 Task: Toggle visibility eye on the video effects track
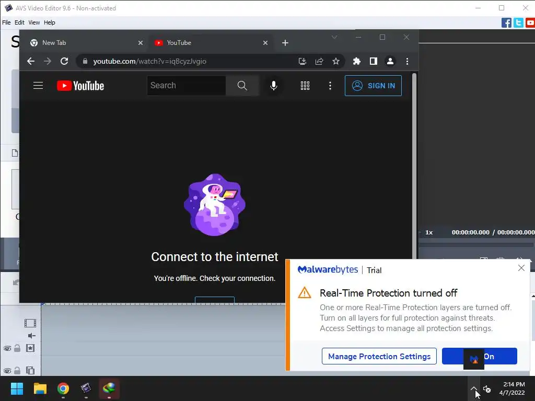click(x=7, y=348)
